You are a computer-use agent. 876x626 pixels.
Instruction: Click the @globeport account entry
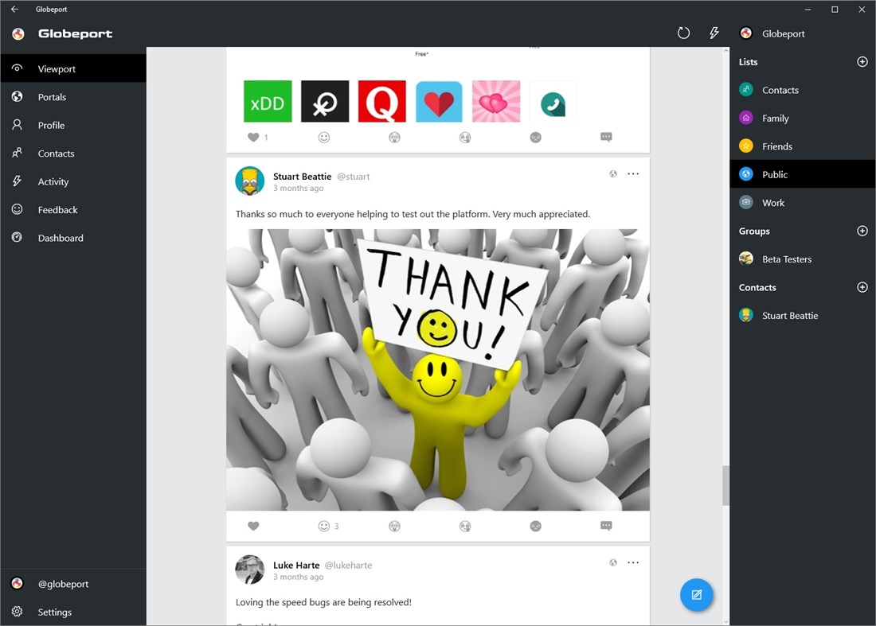(73, 584)
